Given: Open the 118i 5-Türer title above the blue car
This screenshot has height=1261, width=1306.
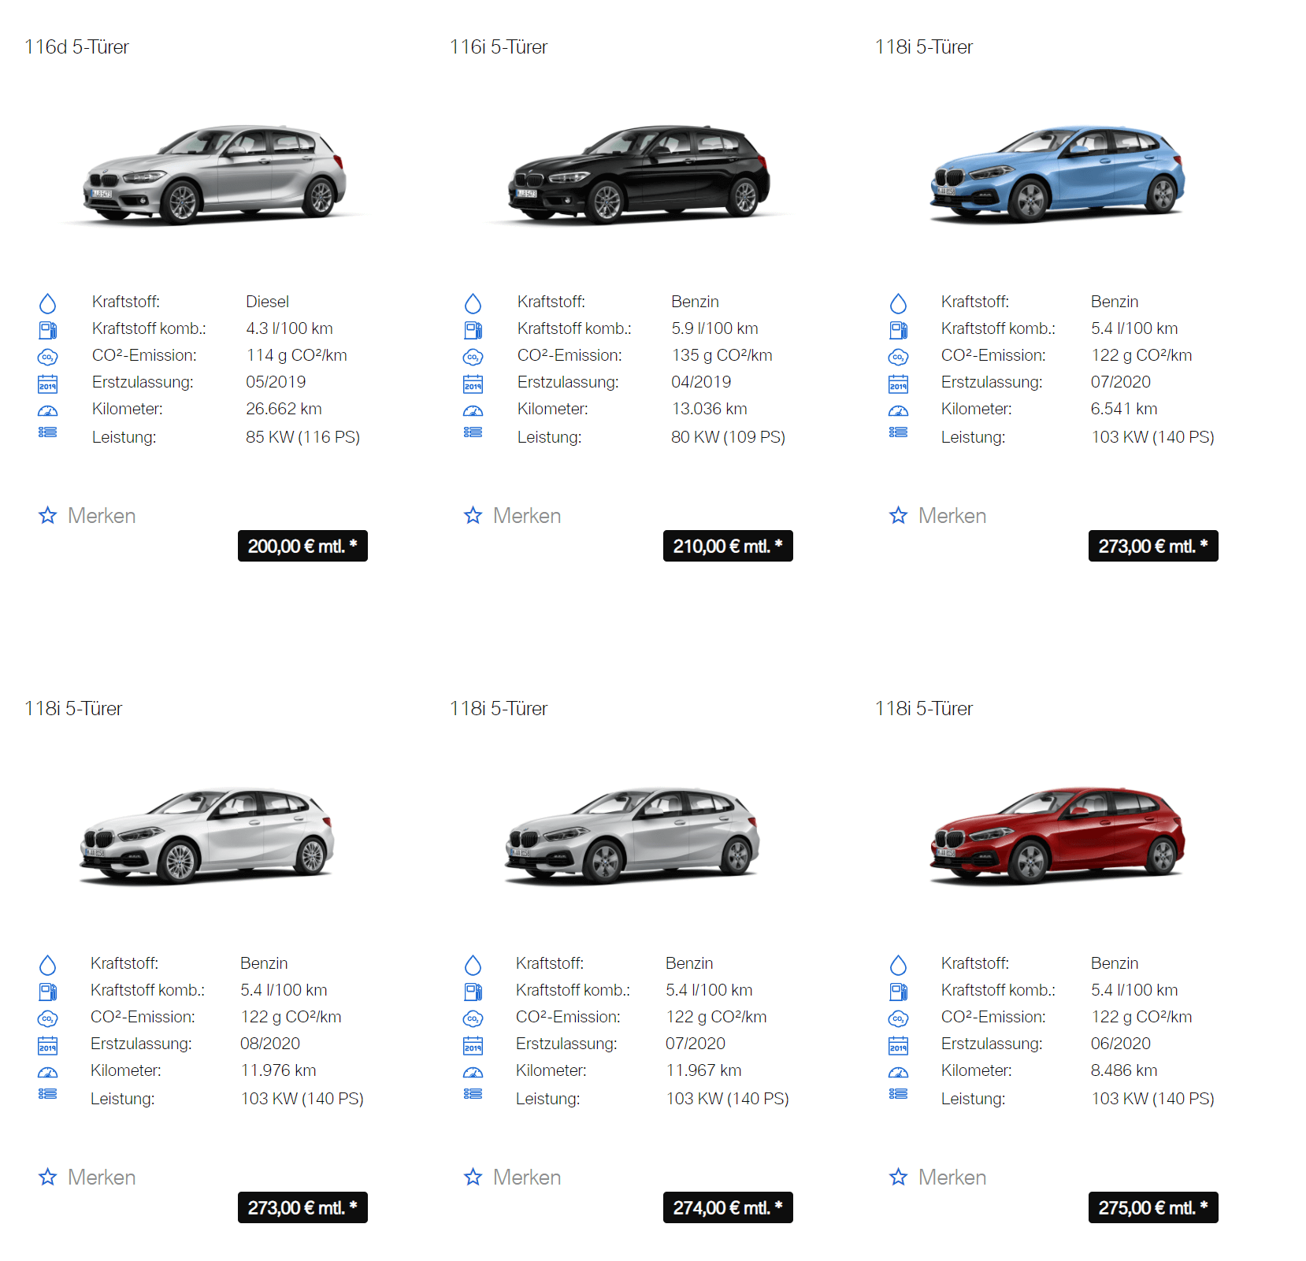Looking at the screenshot, I should (x=924, y=47).
